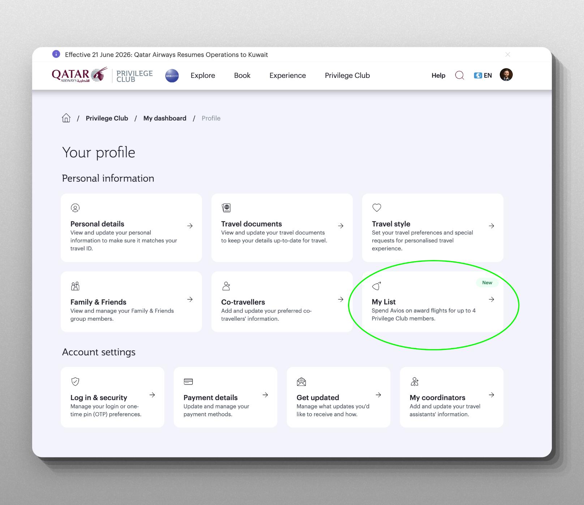
Task: Click arrow on Get updated card
Action: [378, 395]
